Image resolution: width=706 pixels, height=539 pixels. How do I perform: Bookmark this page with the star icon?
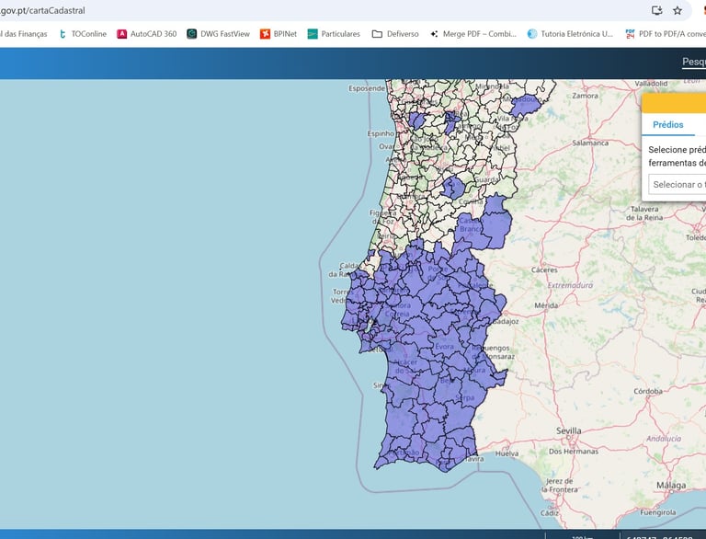678,10
